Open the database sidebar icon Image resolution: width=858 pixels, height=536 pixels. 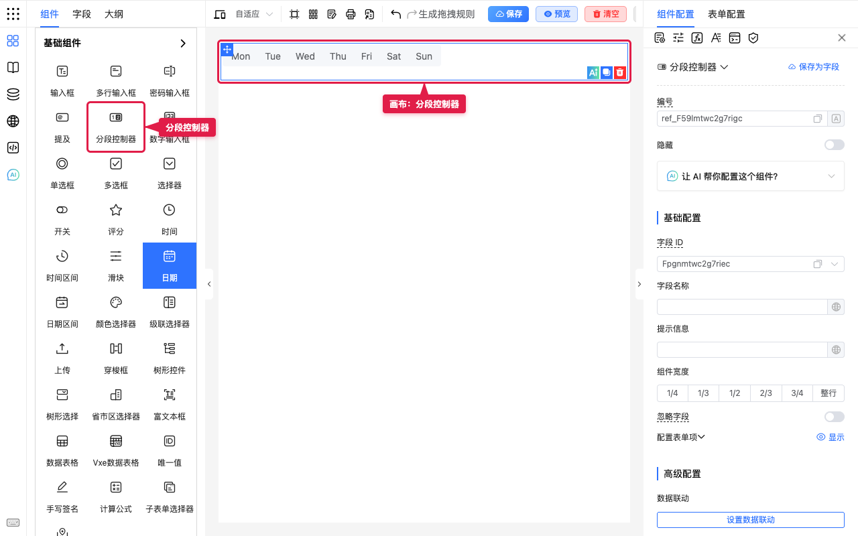click(x=13, y=94)
